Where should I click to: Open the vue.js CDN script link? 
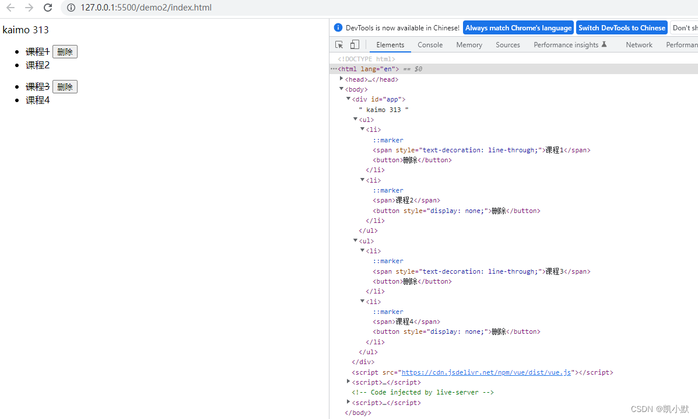click(486, 372)
